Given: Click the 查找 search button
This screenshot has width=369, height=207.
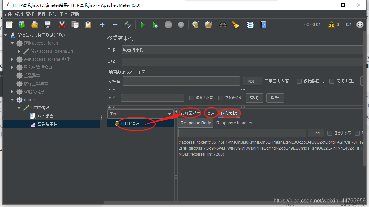Looking at the screenshot, I should 254,98.
